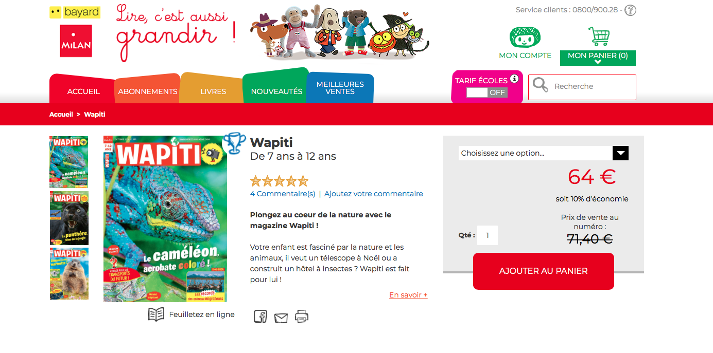Click the shopping cart icon

tap(599, 36)
